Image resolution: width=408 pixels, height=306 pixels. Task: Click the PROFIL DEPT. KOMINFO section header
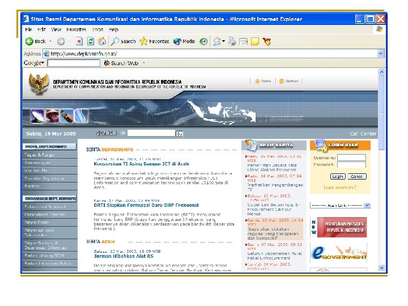click(x=49, y=147)
